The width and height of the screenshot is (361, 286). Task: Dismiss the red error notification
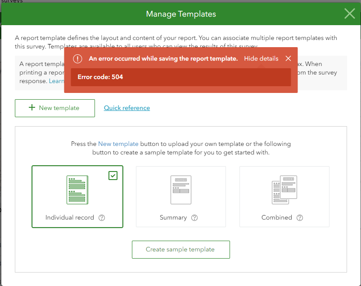coord(289,59)
